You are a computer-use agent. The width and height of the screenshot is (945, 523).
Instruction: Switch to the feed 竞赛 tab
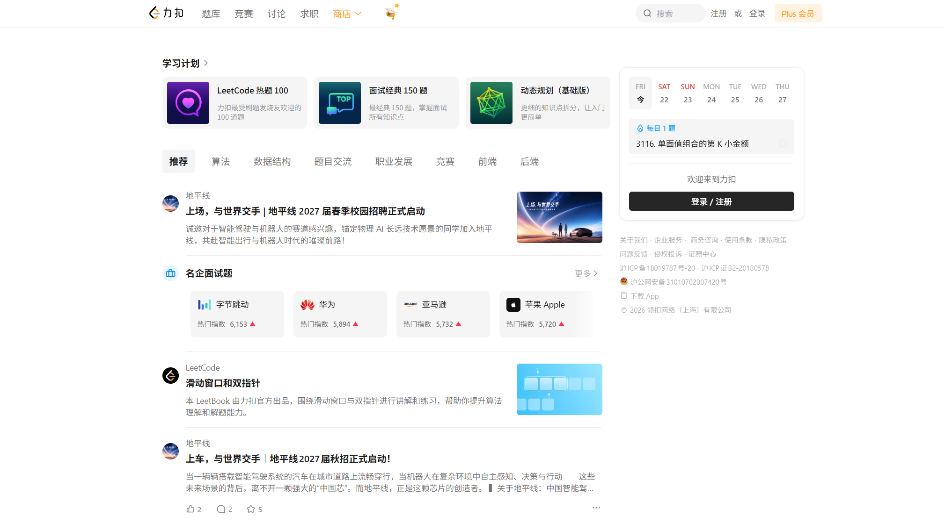446,161
